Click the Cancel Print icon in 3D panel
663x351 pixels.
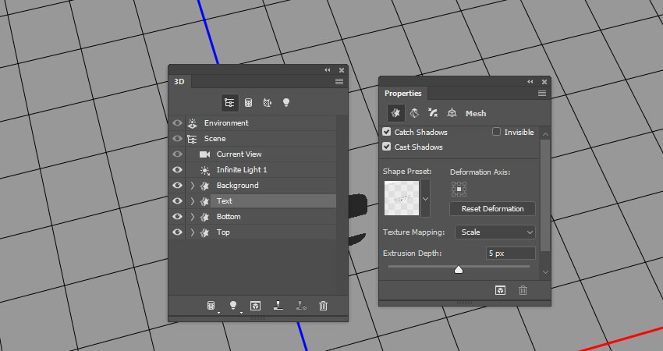pos(301,305)
